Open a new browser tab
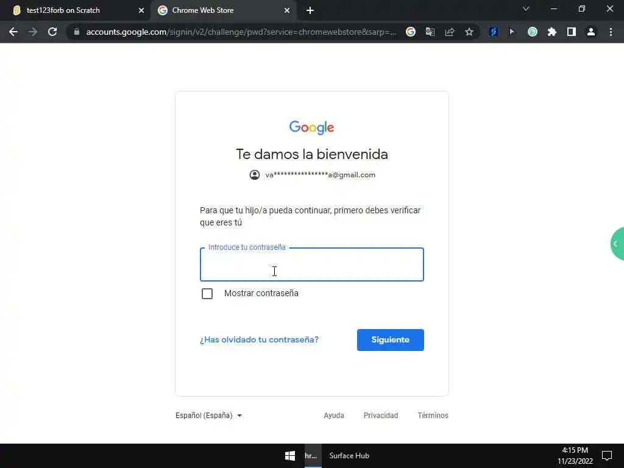This screenshot has width=624, height=468. tap(310, 11)
